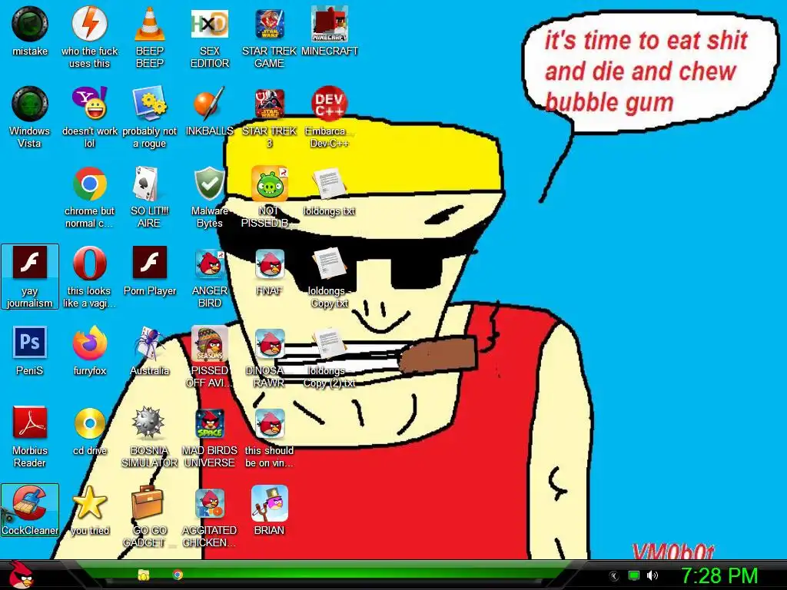Viewport: 787px width, 590px height.
Task: Open the 'Australia' spider solitaire icon
Action: pyautogui.click(x=148, y=343)
